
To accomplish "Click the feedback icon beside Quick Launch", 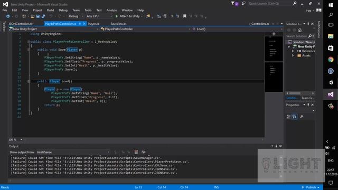I will tap(243, 4).
